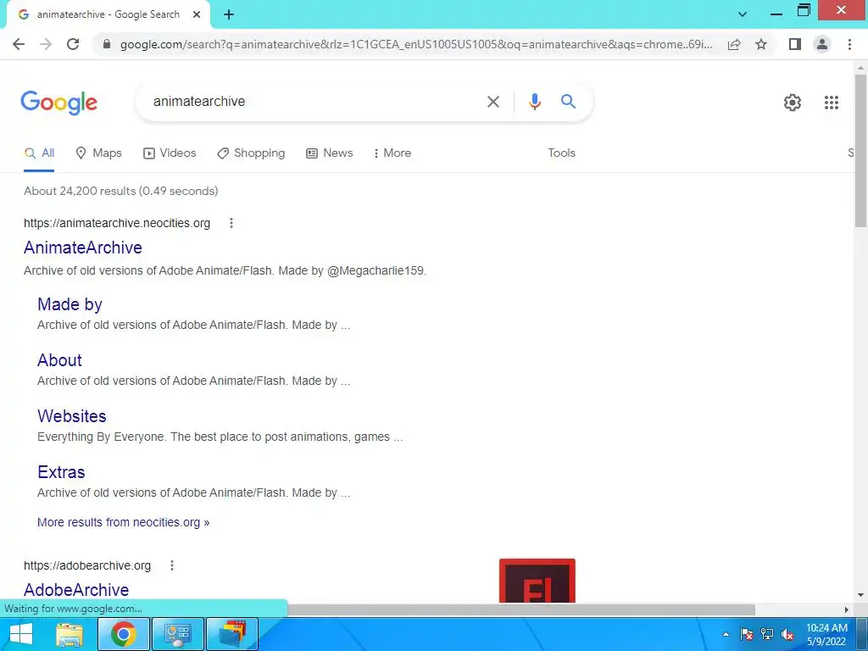
Task: Open the Google apps grid
Action: [x=831, y=103]
